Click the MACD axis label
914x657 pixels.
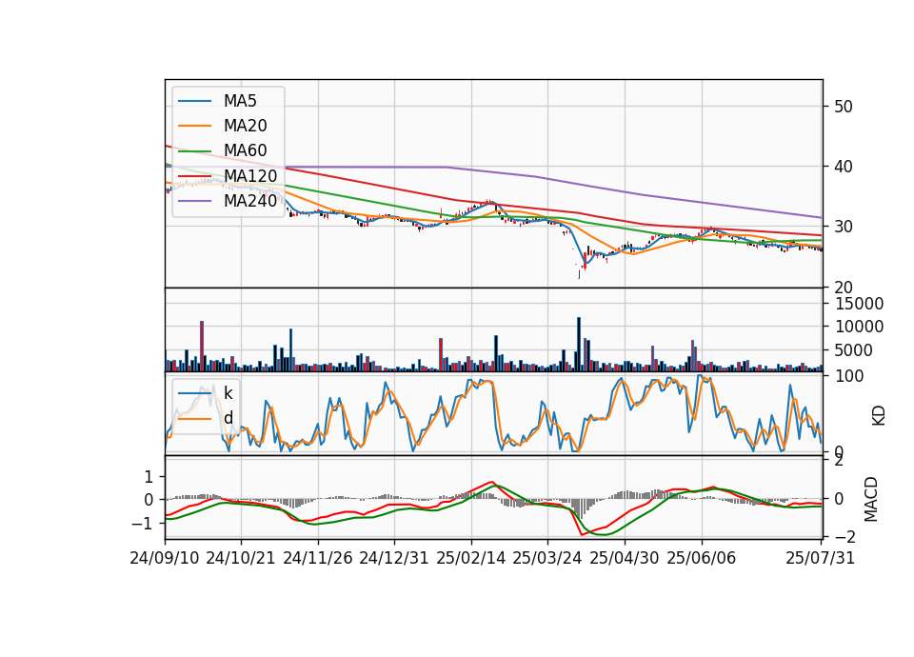[x=871, y=499]
